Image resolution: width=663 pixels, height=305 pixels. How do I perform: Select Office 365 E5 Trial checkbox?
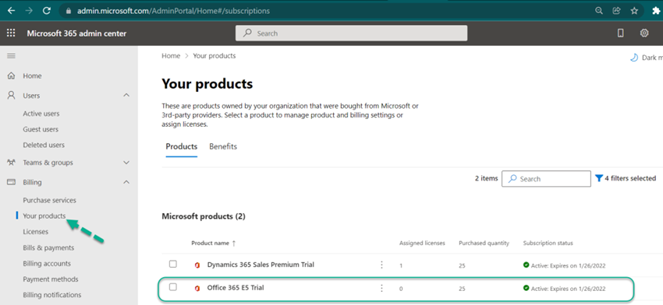[x=173, y=287]
